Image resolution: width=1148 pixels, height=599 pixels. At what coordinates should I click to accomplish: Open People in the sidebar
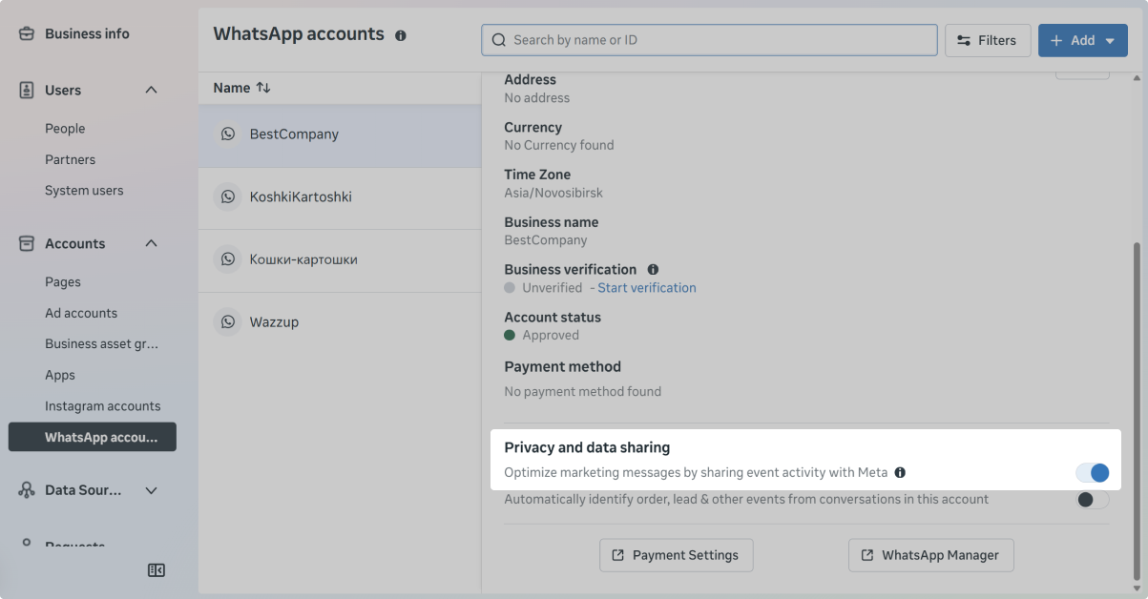coord(65,129)
